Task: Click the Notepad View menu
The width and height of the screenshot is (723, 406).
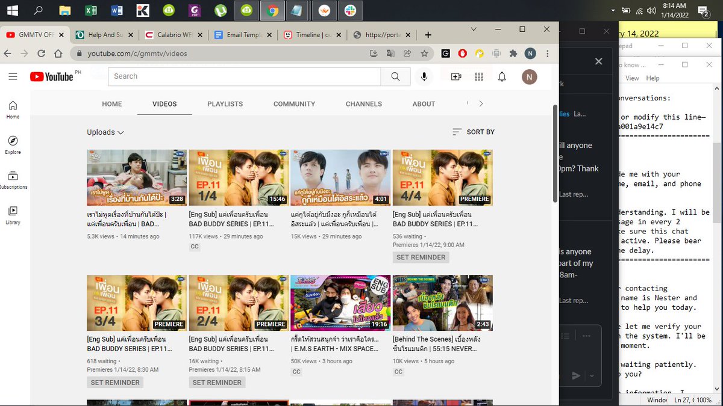Action: click(632, 78)
